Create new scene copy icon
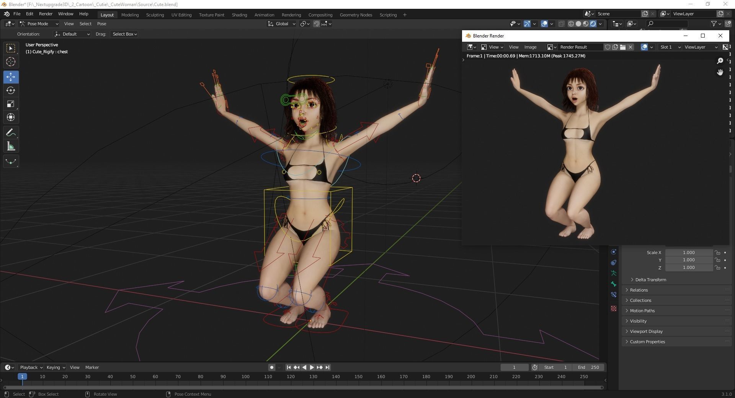 click(x=645, y=14)
